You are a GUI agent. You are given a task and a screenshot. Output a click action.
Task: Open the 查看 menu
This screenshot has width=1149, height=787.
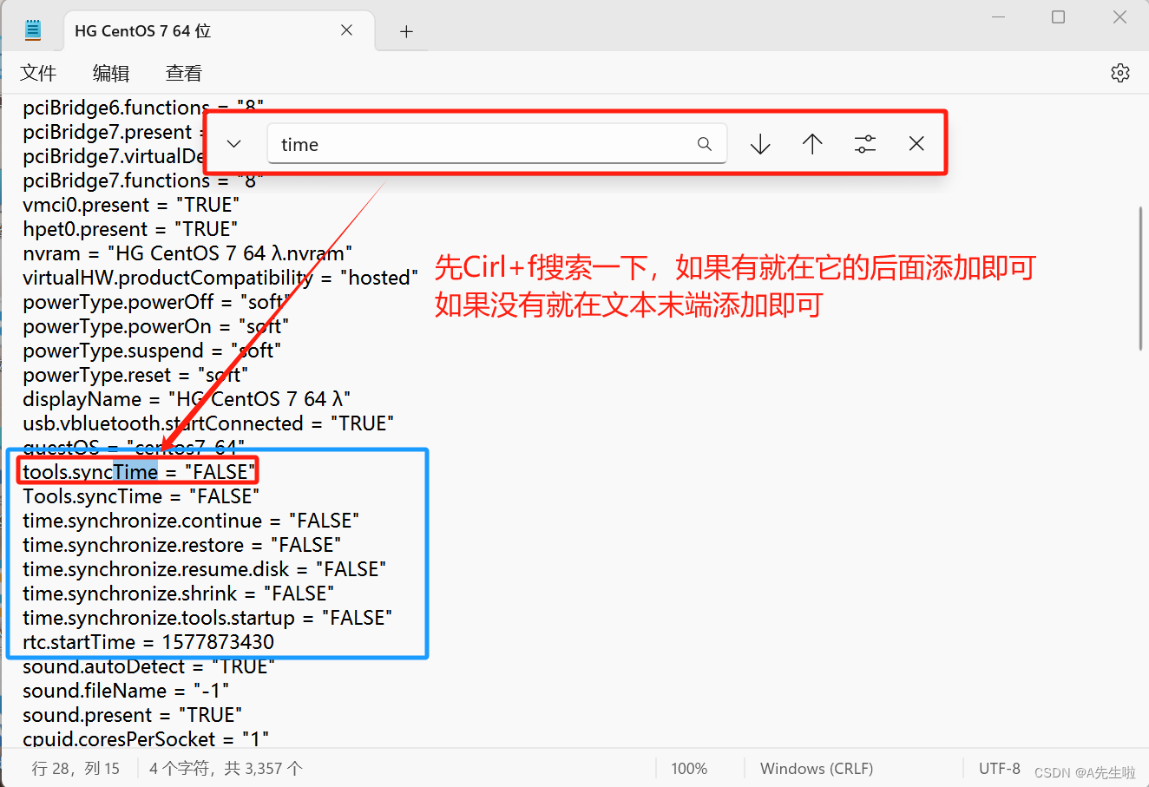(183, 73)
